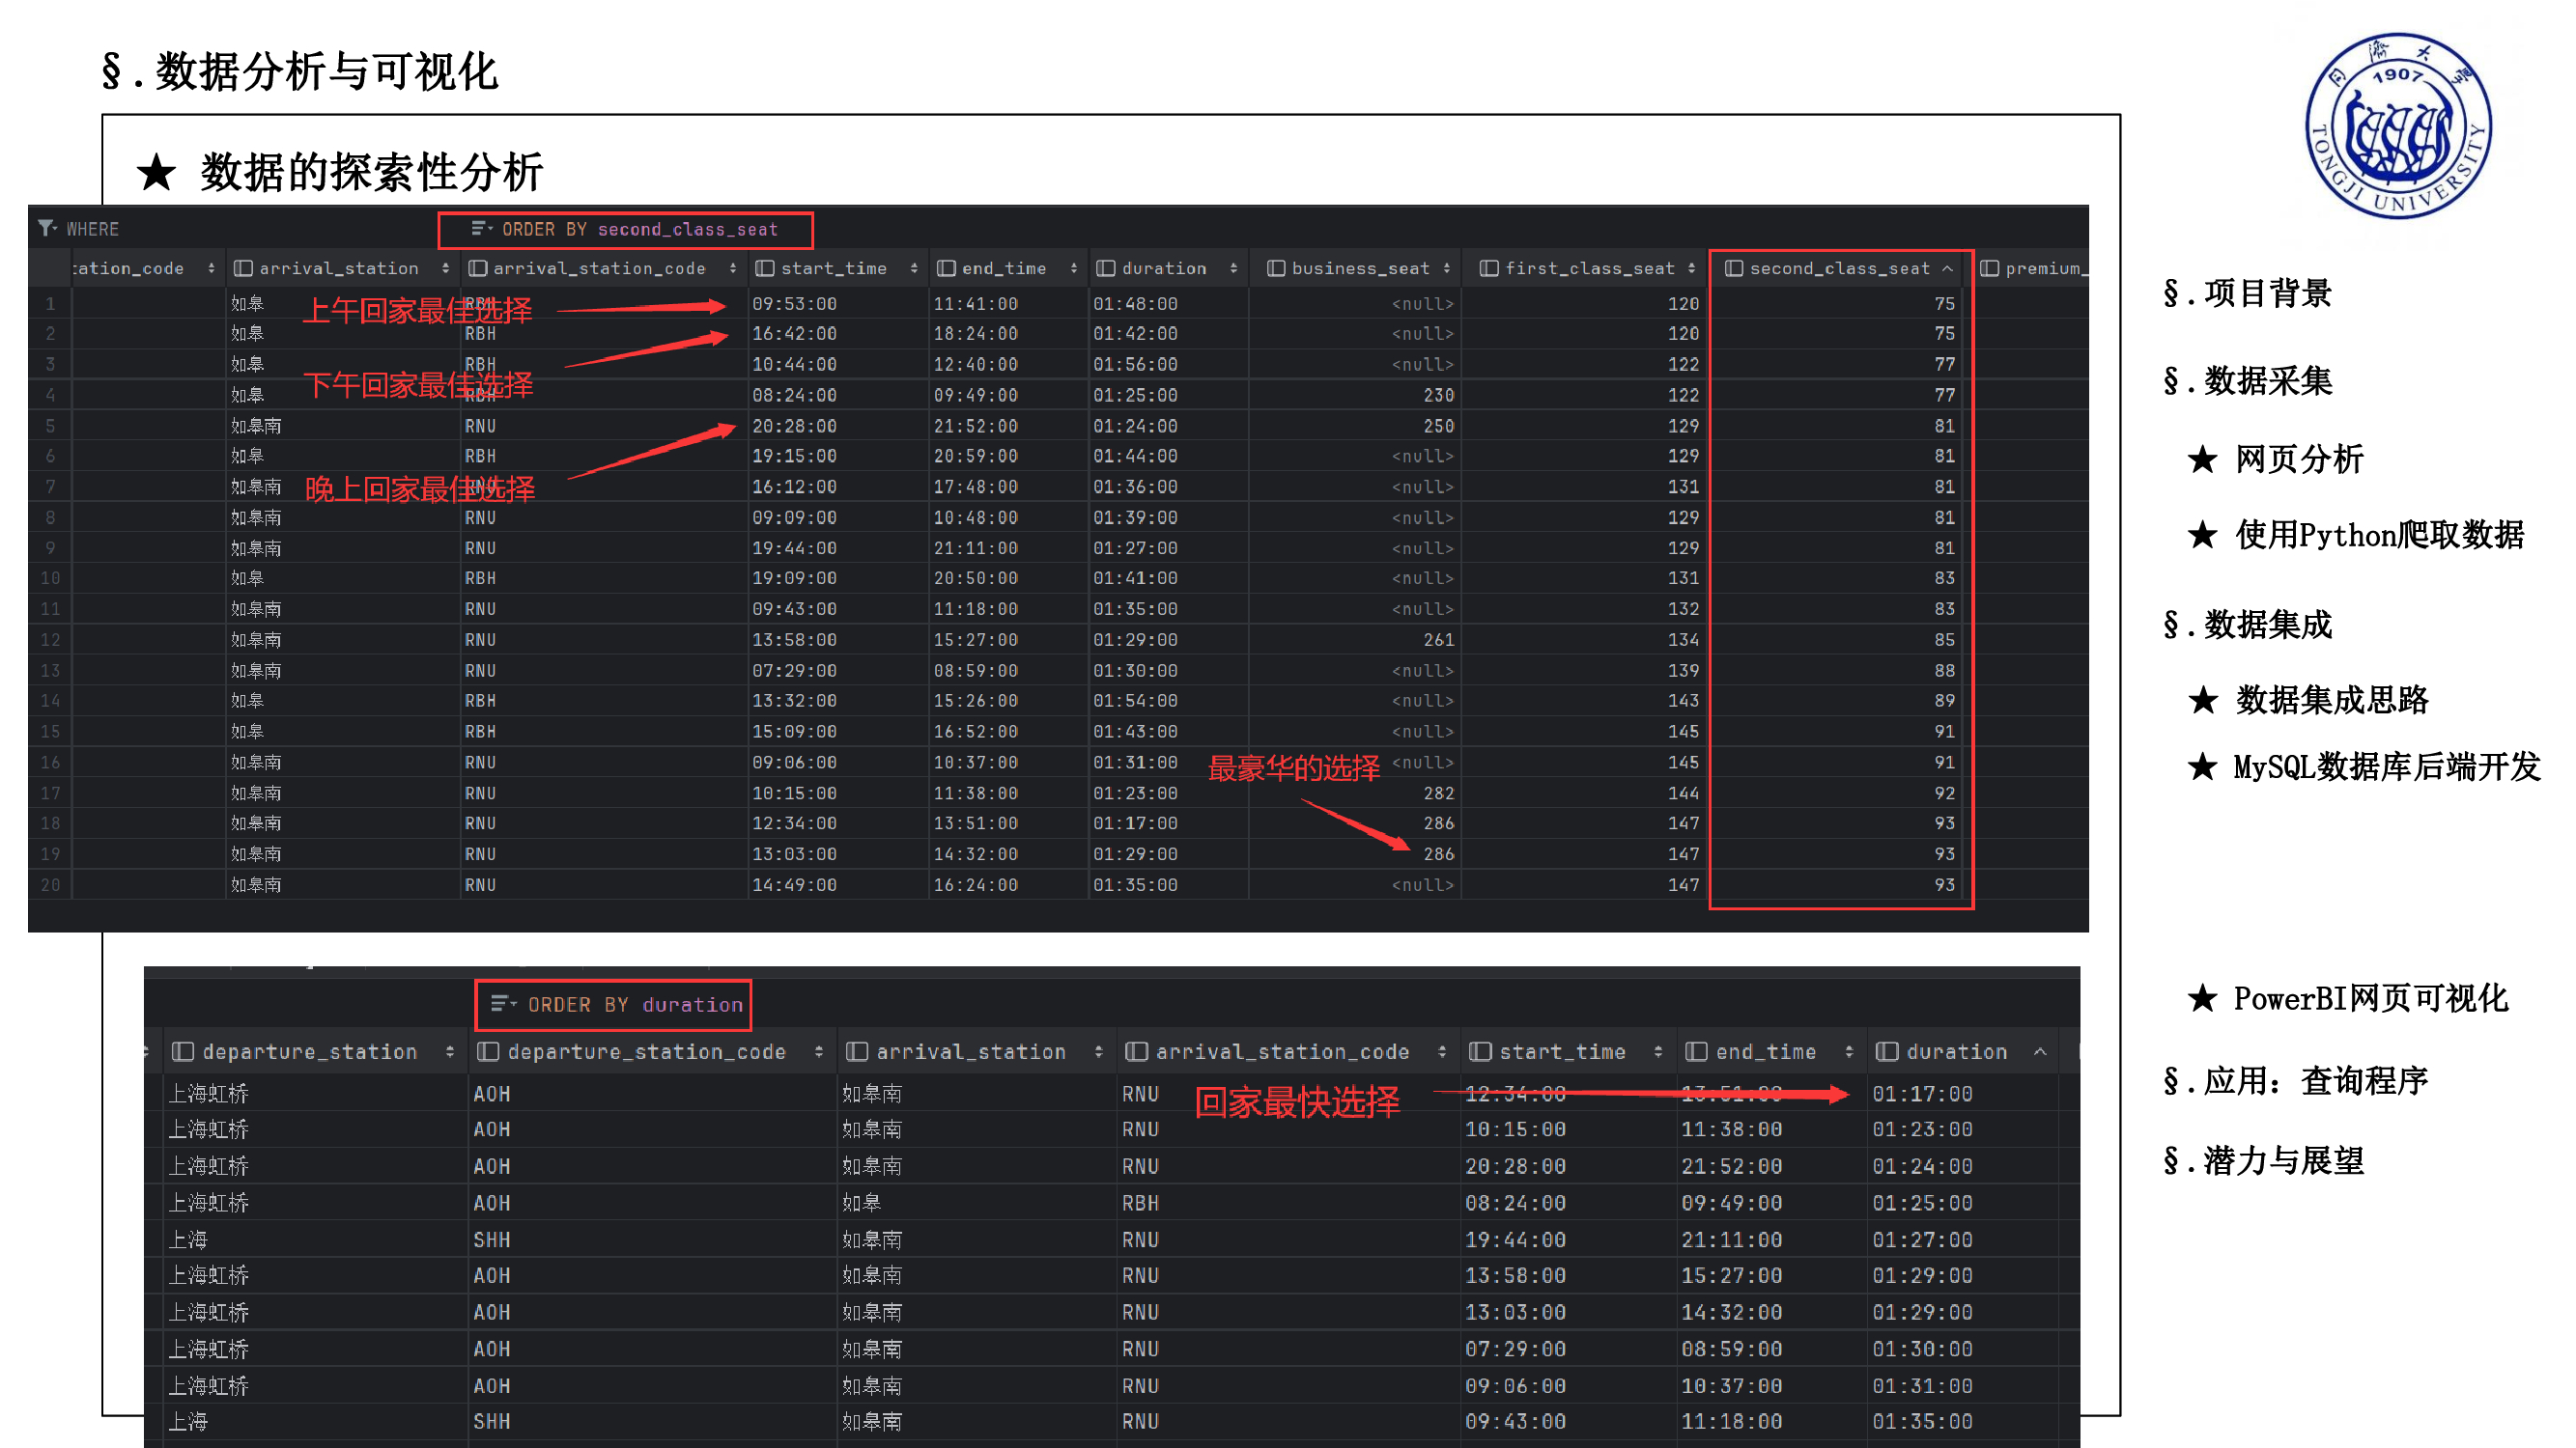This screenshot has width=2576, height=1448.
Task: Click business_seat column header icon
Action: pos(1275,267)
